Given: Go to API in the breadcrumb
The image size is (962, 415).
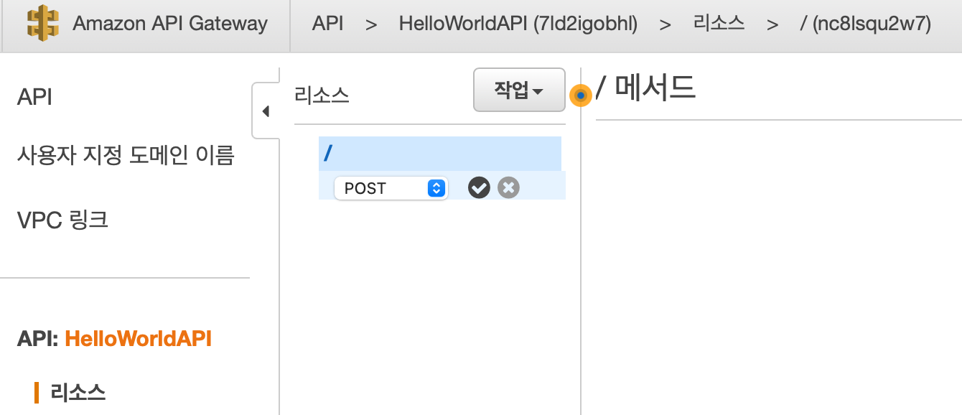Looking at the screenshot, I should 327,24.
